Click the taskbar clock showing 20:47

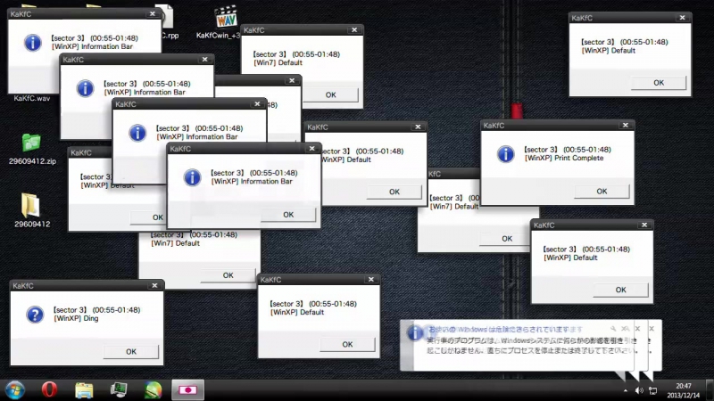(683, 390)
